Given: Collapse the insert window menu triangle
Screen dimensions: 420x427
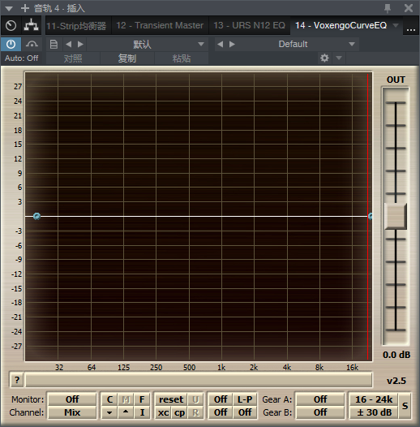Looking at the screenshot, I should point(9,9).
